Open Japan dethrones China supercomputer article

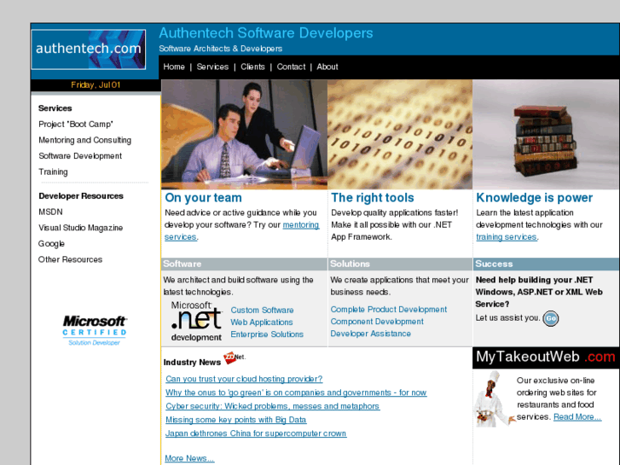(x=256, y=433)
